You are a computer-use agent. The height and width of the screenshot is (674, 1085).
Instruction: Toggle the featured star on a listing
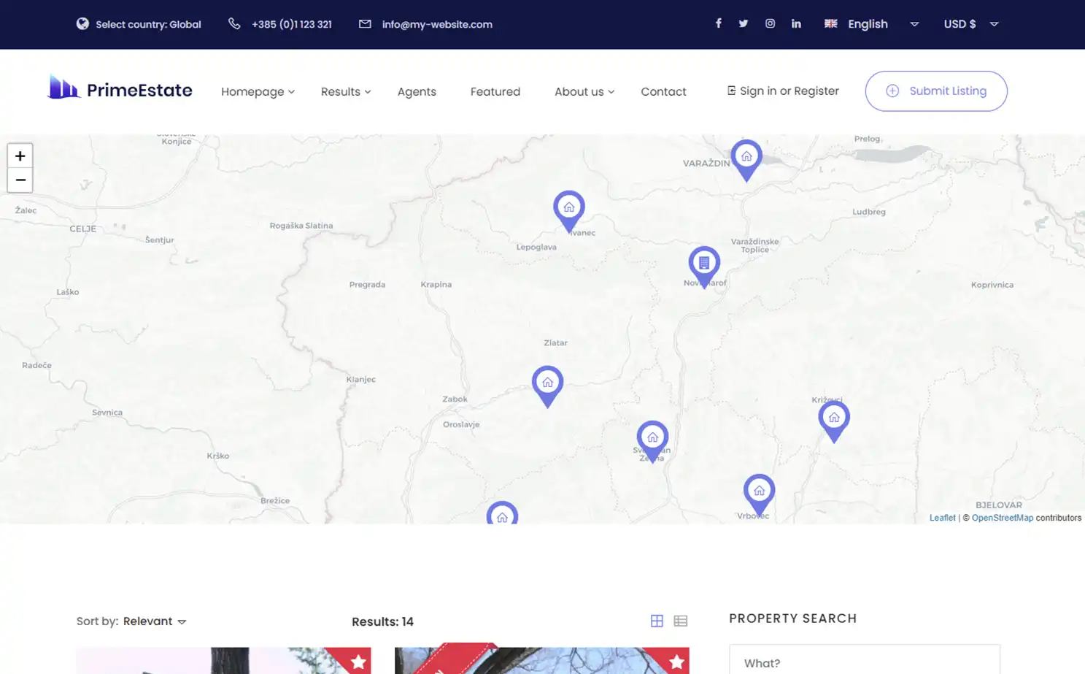click(358, 662)
